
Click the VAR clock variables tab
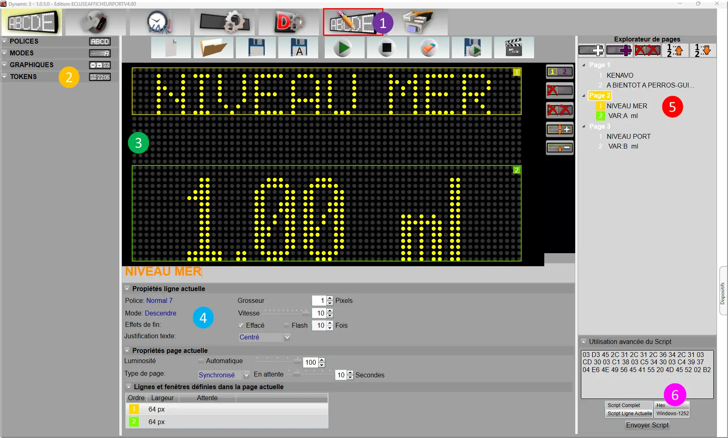point(160,22)
